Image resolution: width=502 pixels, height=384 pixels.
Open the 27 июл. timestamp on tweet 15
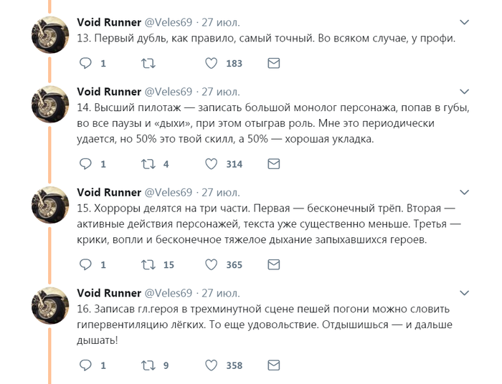221,193
